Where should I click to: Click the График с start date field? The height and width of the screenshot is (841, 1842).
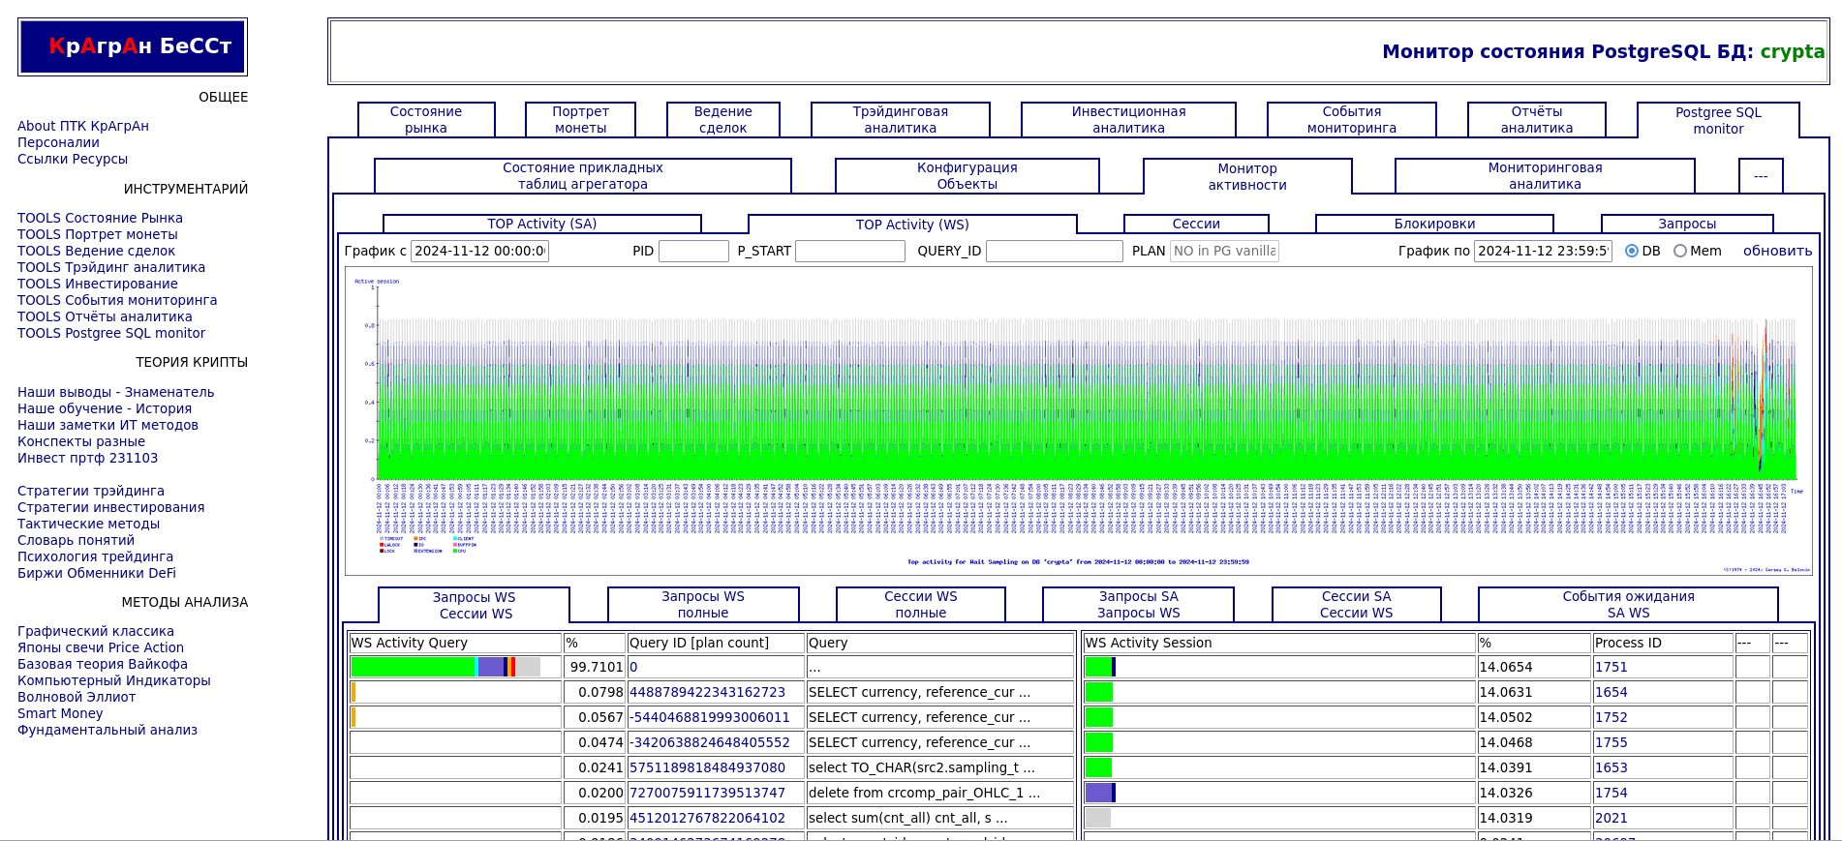pos(479,251)
